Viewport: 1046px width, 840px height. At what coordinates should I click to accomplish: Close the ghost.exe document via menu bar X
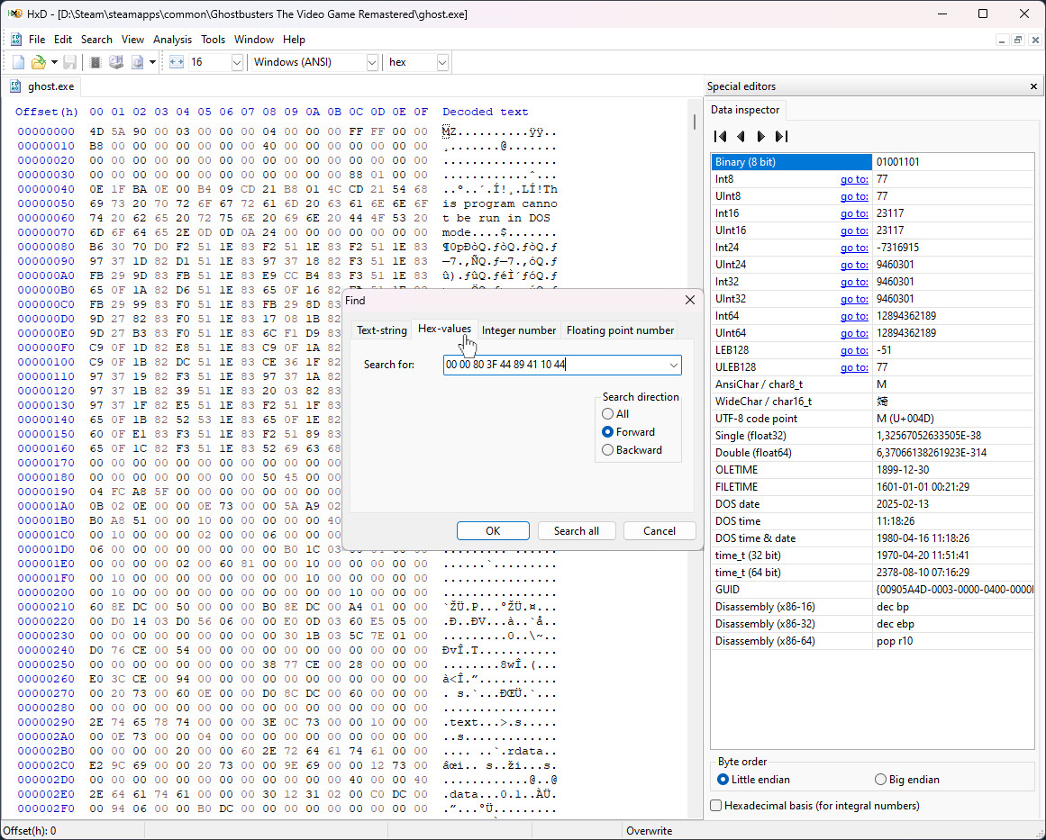(x=1034, y=40)
